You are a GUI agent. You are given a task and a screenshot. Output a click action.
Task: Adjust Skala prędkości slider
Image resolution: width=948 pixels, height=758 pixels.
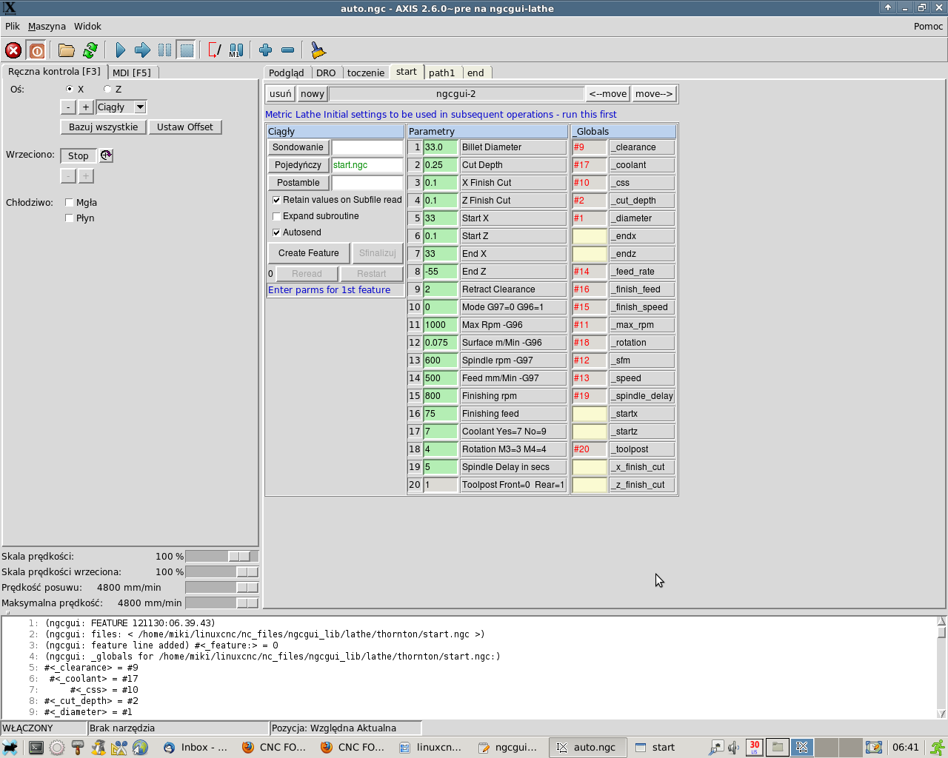coord(222,557)
